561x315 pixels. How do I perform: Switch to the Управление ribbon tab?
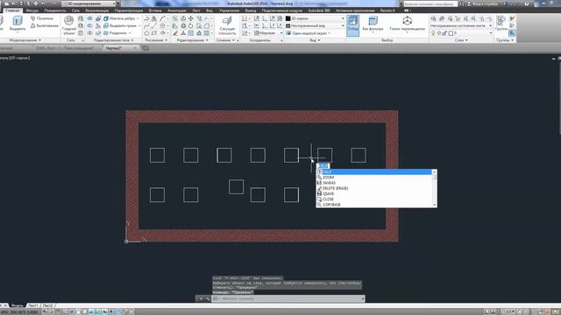(229, 10)
